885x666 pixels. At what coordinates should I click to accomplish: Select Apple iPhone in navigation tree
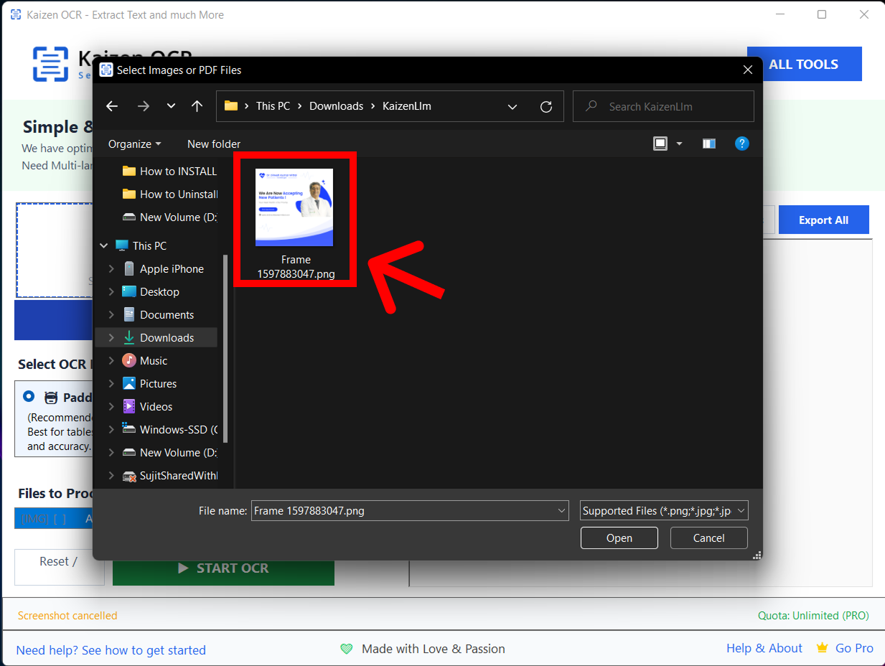172,268
